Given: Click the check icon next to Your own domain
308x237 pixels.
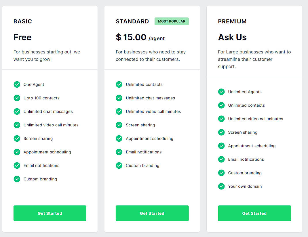Looking at the screenshot, I should point(221,186).
